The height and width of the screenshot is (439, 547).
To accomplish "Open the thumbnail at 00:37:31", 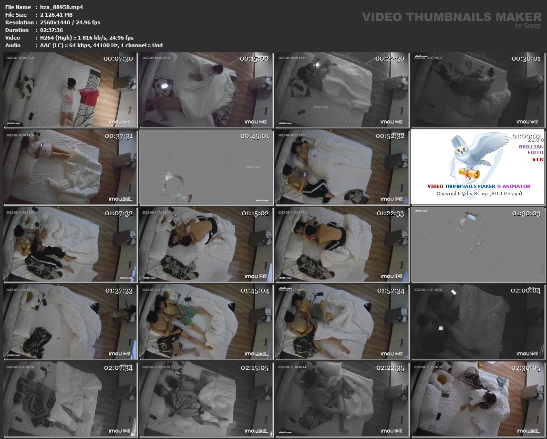I will click(x=70, y=167).
